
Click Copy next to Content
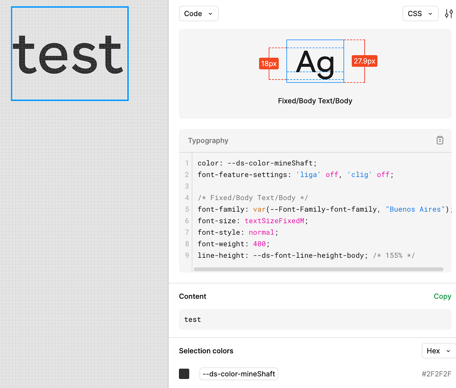pyautogui.click(x=442, y=296)
